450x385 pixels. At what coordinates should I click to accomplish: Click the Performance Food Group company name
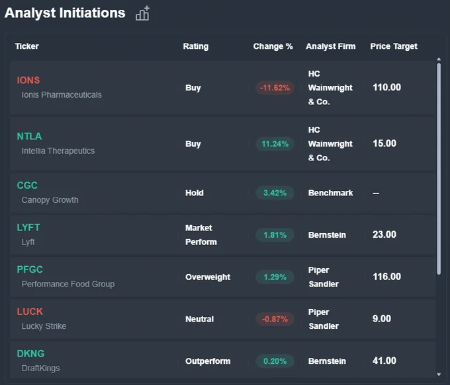click(68, 284)
